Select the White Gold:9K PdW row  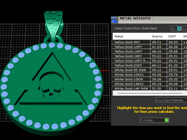[150, 70]
